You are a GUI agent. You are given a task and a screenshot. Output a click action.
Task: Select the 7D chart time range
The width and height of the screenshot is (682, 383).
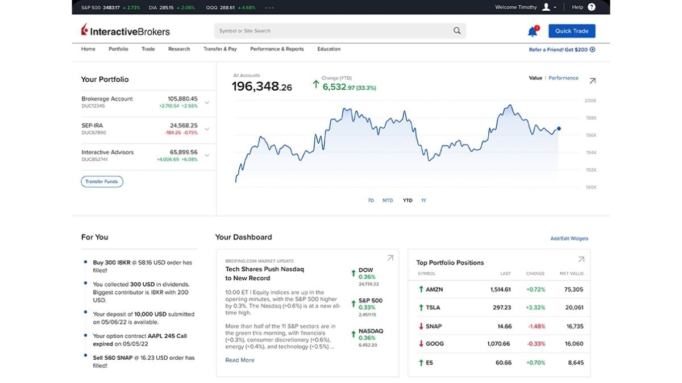click(371, 200)
